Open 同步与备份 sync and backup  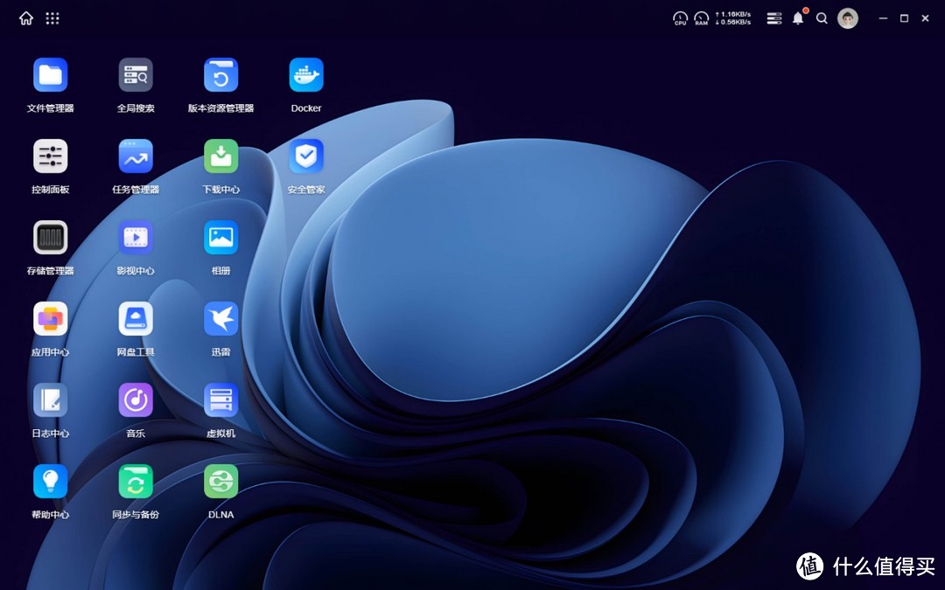[x=136, y=482]
